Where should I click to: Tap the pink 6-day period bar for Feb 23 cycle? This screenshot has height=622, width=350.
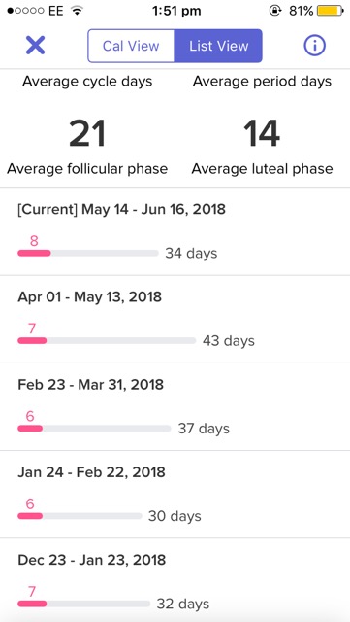click(x=30, y=429)
